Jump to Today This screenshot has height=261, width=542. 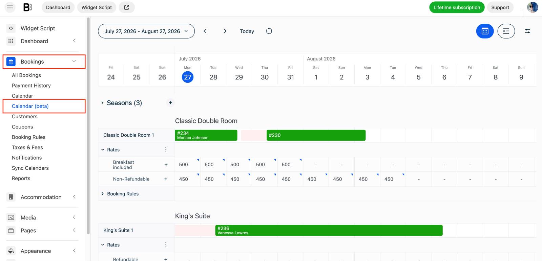[247, 31]
